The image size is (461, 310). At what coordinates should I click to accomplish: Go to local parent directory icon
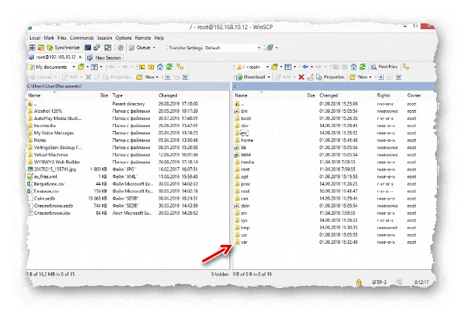click(x=142, y=67)
